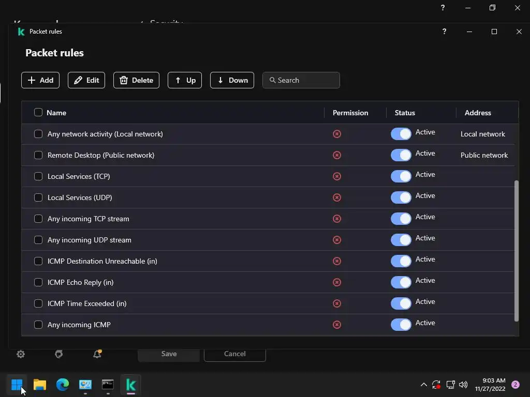Click the Edit rule button
Viewport: 530px width, 397px height.
coord(86,80)
